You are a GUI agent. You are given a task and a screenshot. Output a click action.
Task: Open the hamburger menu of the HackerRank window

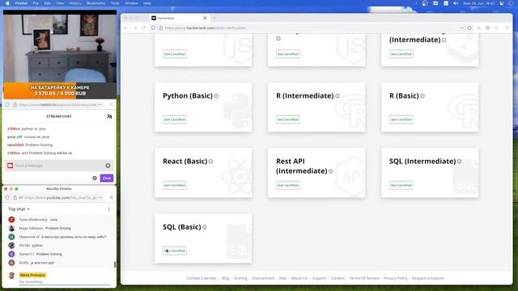pos(507,28)
